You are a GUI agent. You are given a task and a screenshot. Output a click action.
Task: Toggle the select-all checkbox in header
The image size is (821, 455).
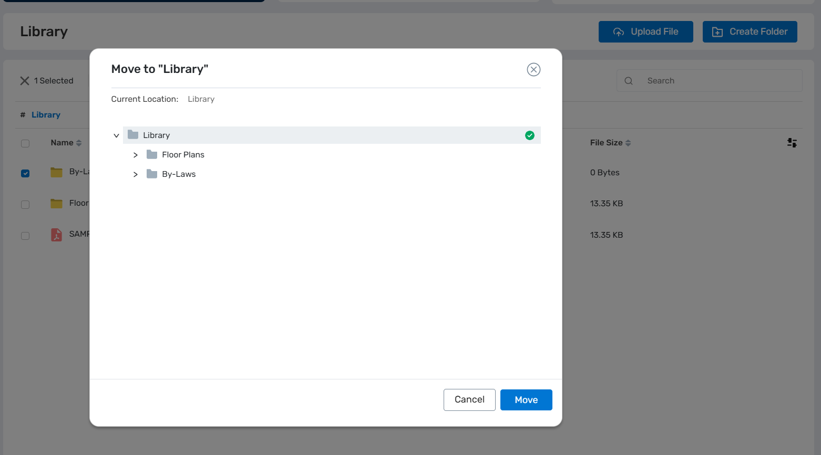click(25, 143)
